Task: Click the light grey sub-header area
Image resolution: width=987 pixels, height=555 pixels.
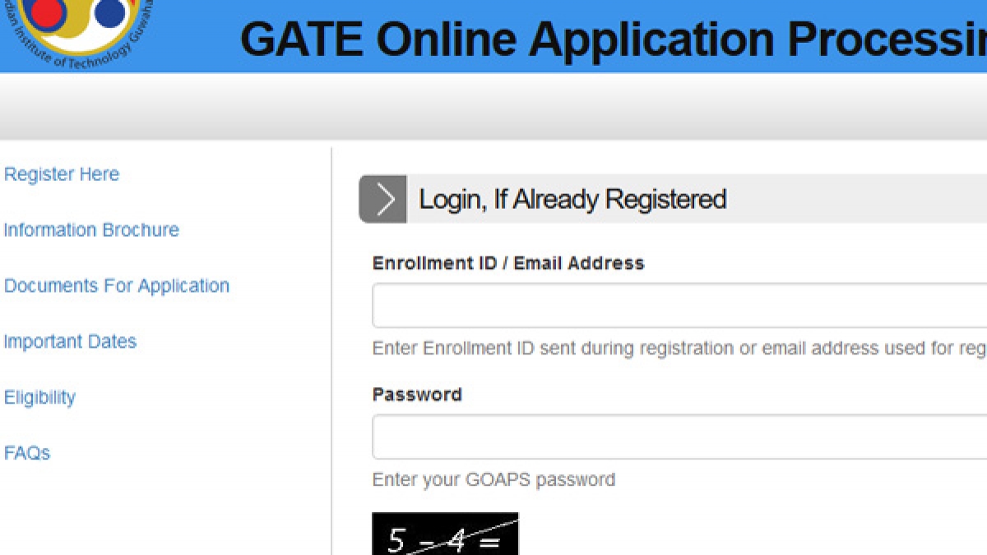Action: tap(493, 107)
